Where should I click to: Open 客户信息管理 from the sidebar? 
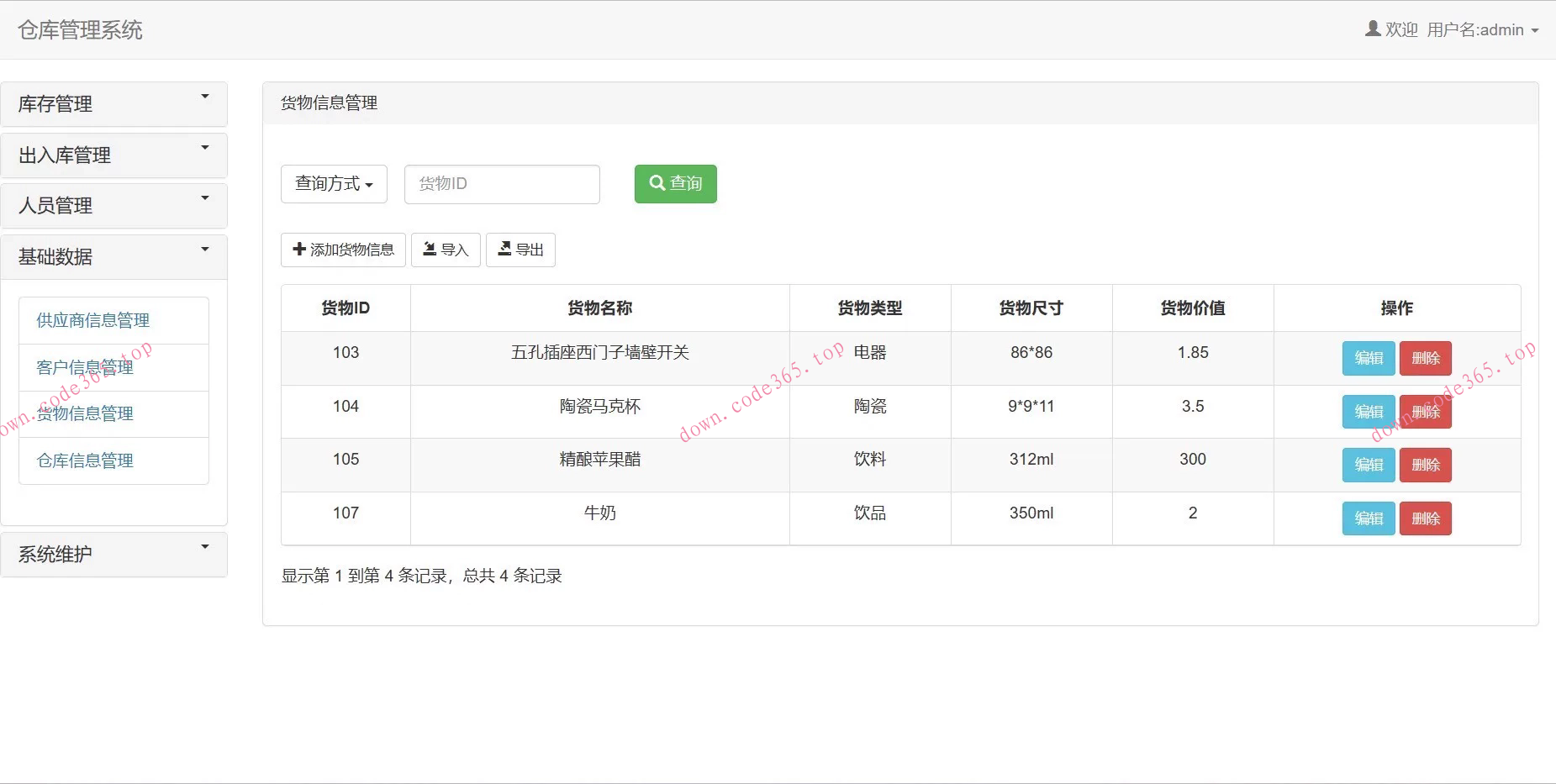[x=84, y=366]
